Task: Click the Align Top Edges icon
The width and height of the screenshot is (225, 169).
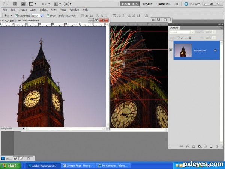Action: click(82, 15)
